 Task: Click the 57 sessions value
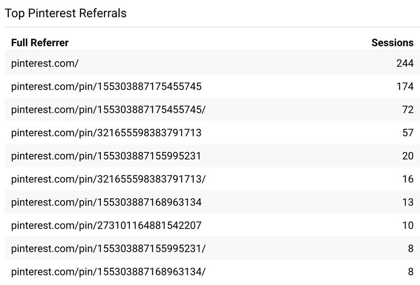tap(408, 133)
